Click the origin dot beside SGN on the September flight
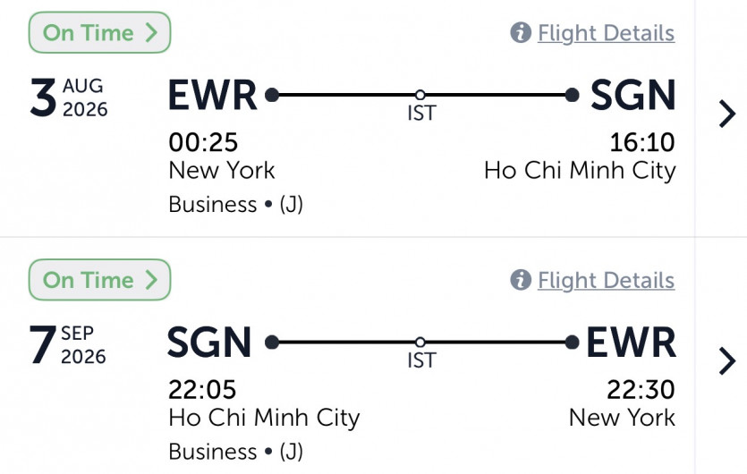 click(272, 342)
